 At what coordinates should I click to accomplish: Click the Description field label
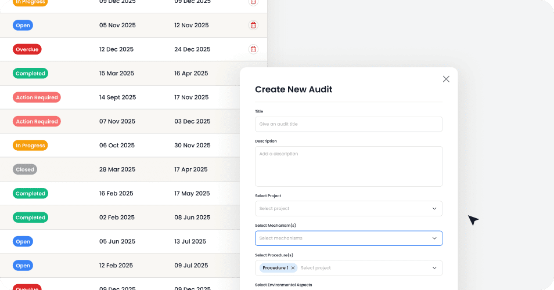point(266,141)
